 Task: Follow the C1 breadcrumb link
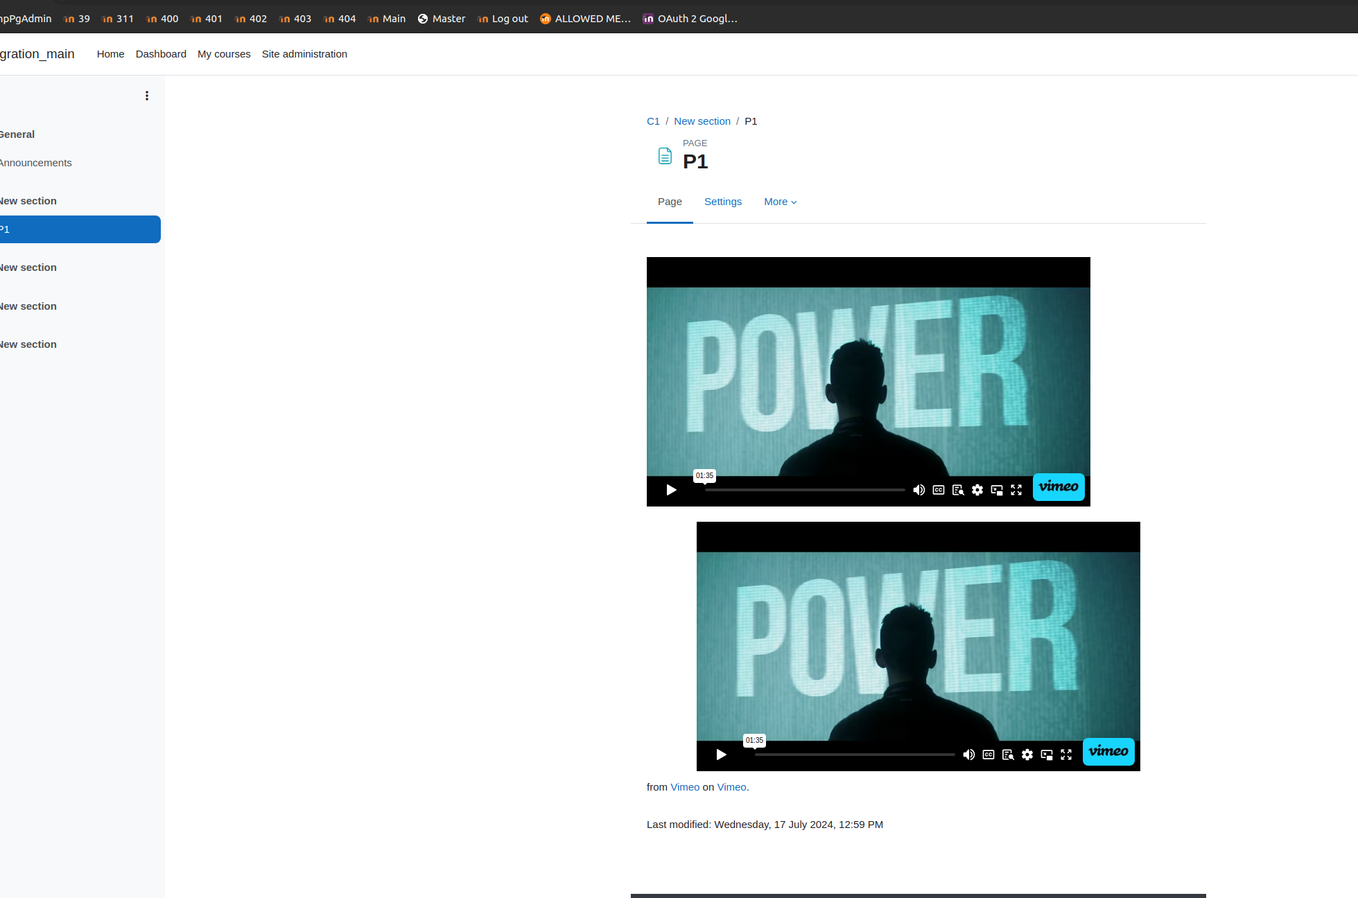click(653, 121)
